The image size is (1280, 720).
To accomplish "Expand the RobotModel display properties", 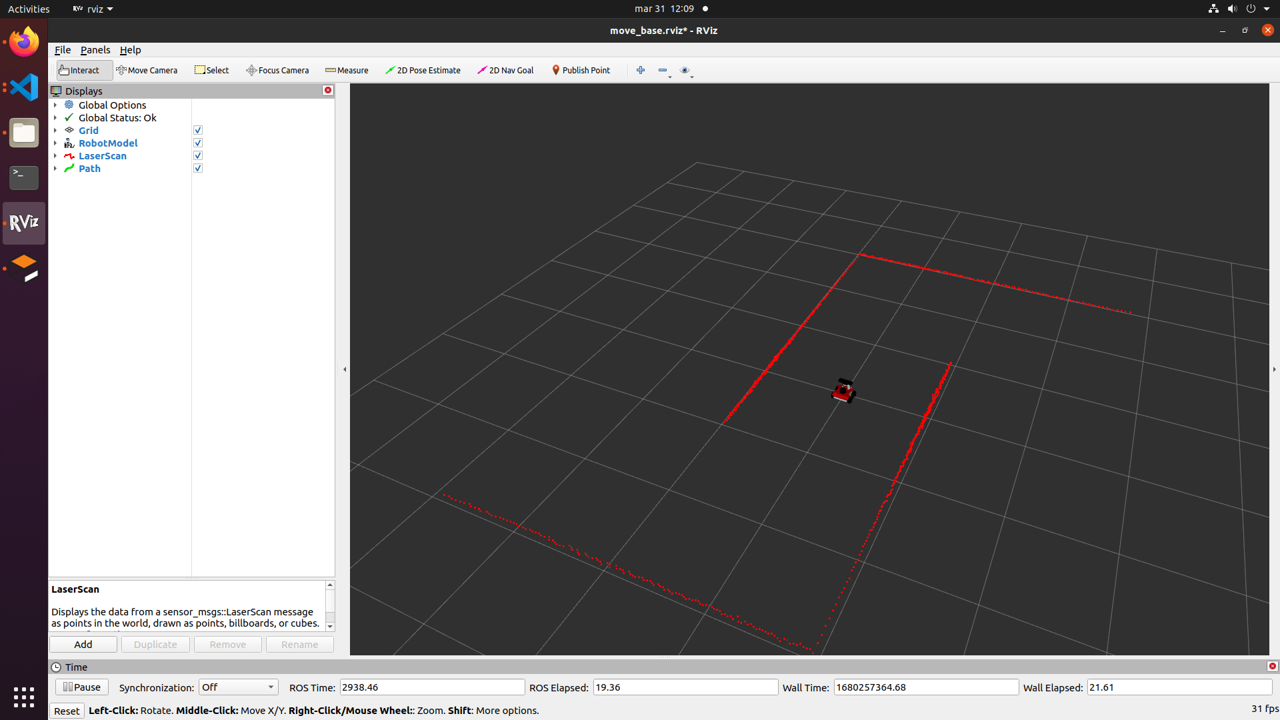I will click(55, 143).
